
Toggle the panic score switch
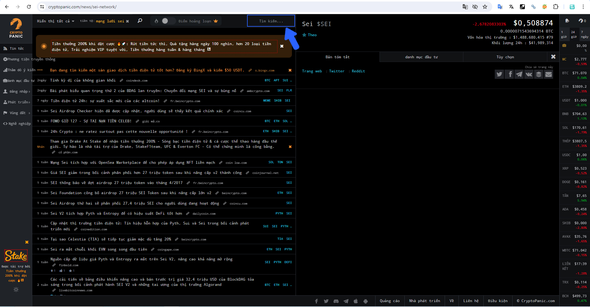click(168, 21)
